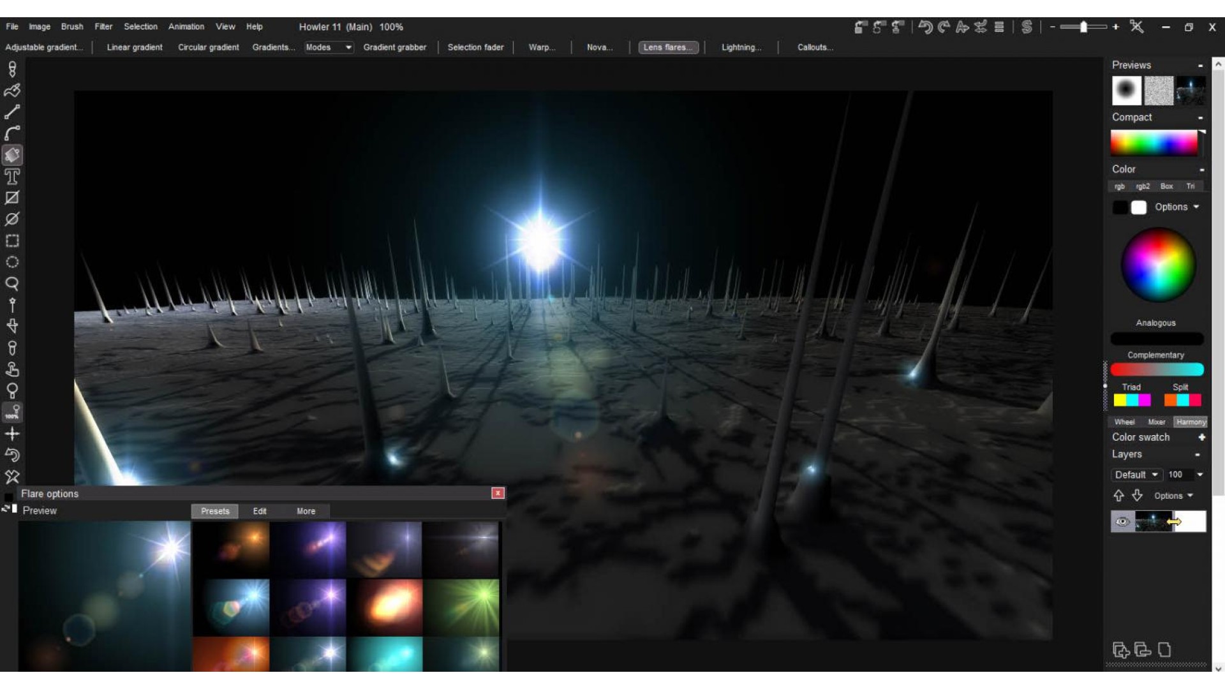The height and width of the screenshot is (689, 1225).
Task: Switch color panel to Wheel mode
Action: (x=1124, y=422)
